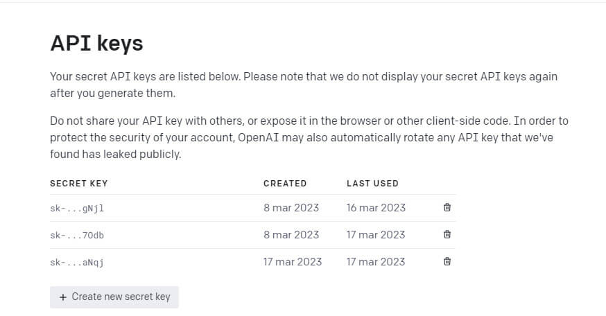Click the SECRET KEY column header
Screen dimensions: 606x316
[79, 184]
